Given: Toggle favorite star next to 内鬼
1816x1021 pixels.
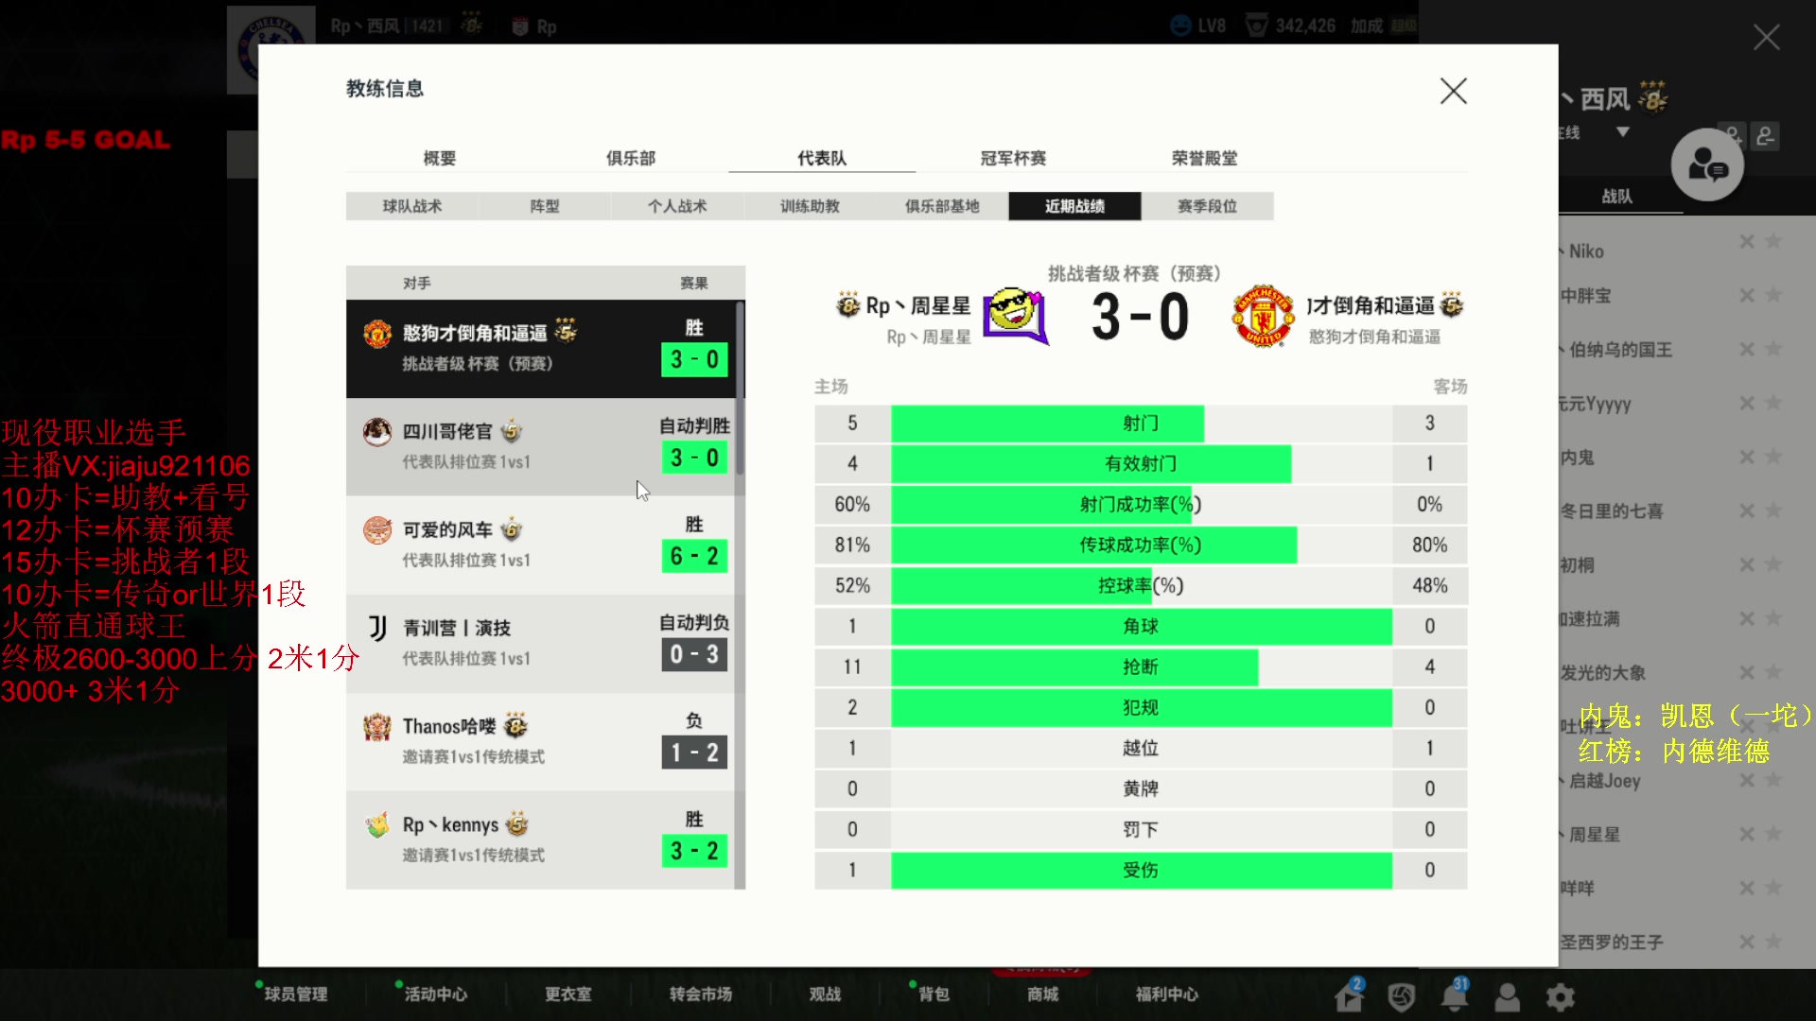Looking at the screenshot, I should coord(1773,458).
